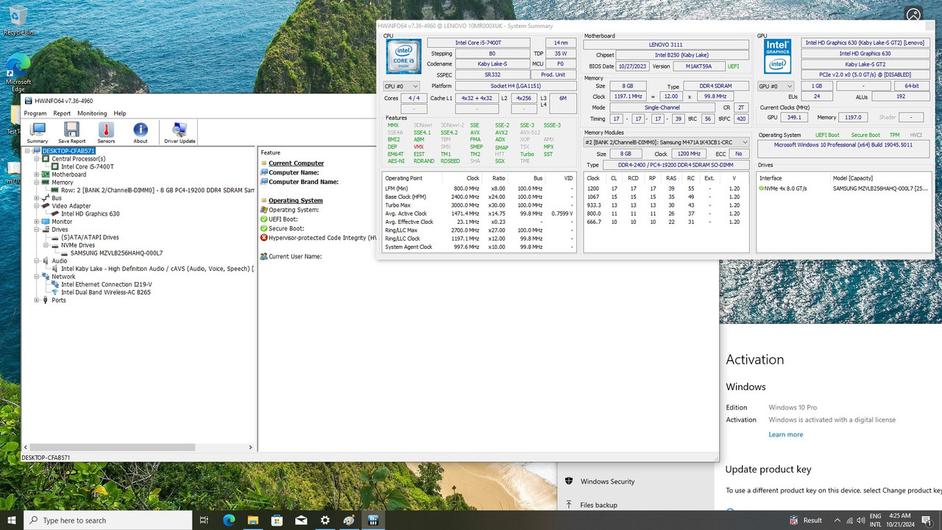Open Microsoft Store taskbar icon
The image size is (942, 530).
pyautogui.click(x=277, y=520)
